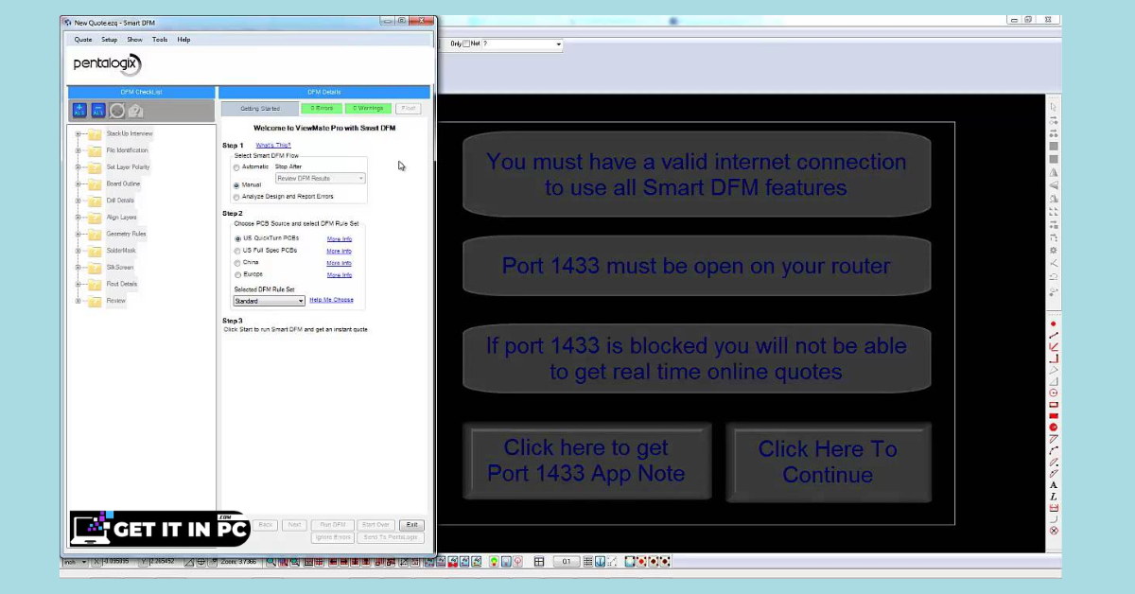
Task: Click the PentaLogix logo
Action: pyautogui.click(x=108, y=64)
